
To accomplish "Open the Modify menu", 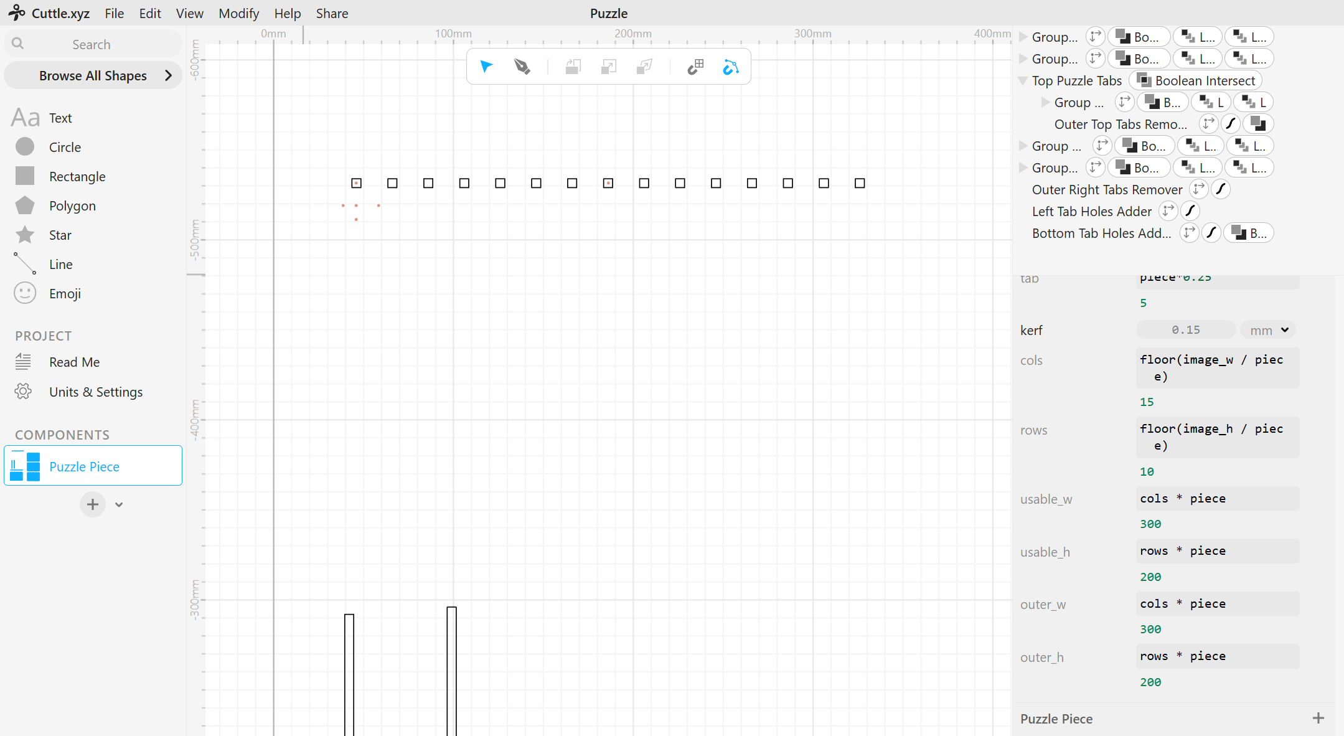I will click(x=238, y=13).
